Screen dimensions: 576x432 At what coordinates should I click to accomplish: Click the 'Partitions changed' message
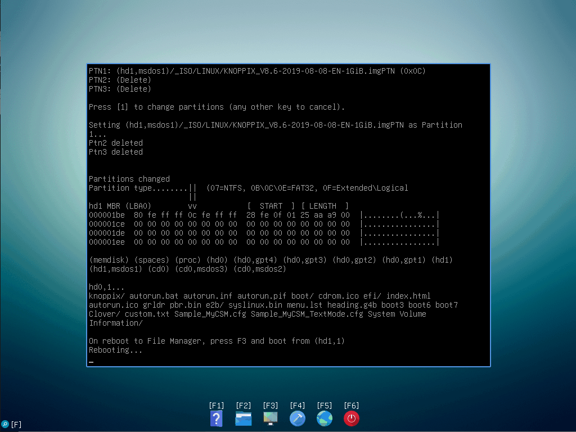tap(129, 179)
